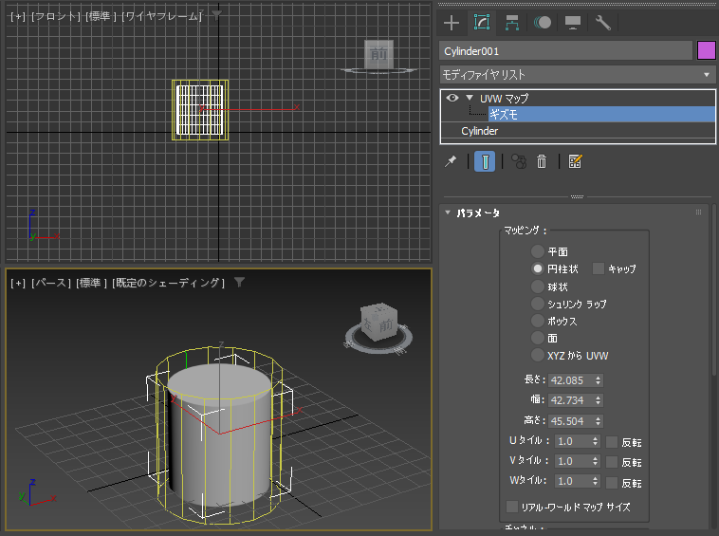The height and width of the screenshot is (536, 719).
Task: Select 円柱状 mapping radio button
Action: 538,268
